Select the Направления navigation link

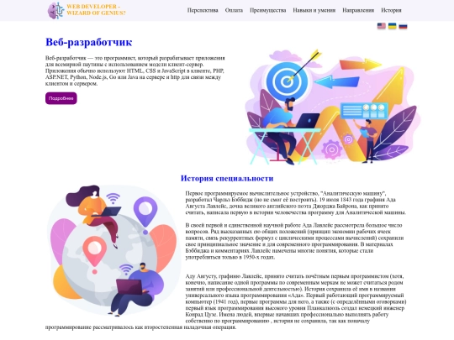358,10
